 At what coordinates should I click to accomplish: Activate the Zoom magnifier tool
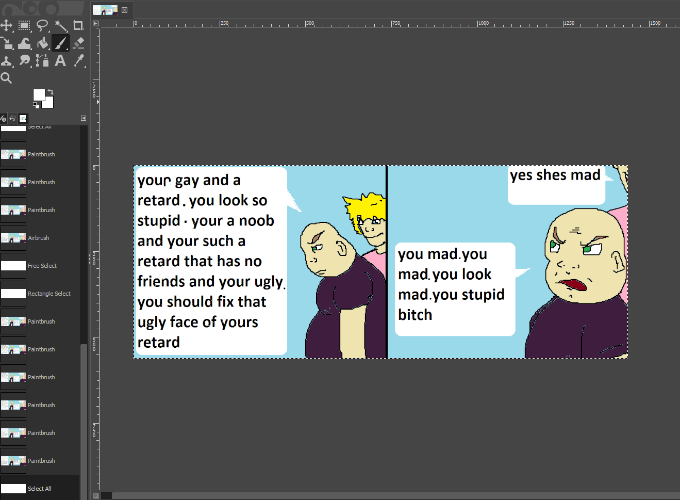pyautogui.click(x=6, y=78)
